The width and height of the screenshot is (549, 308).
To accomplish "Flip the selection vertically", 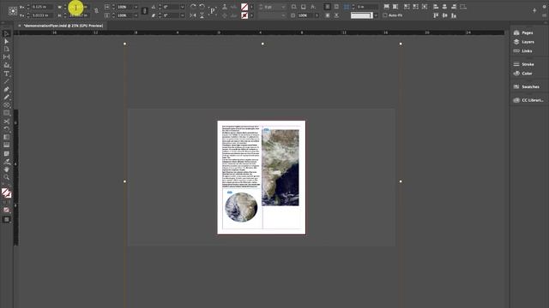I will [x=202, y=15].
